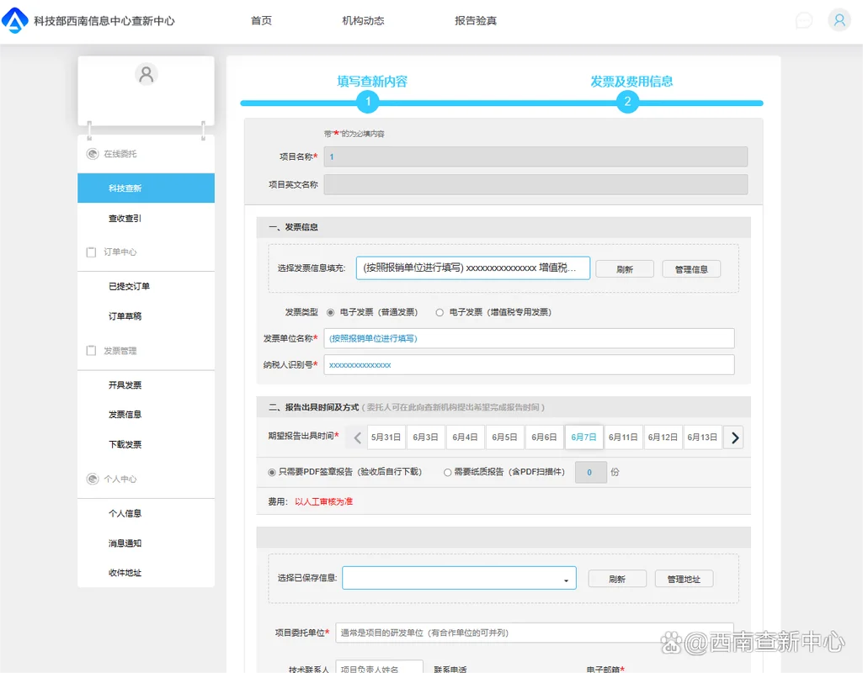Screen dimensions: 863x673
Task: Focus the 项目委托单位 input field
Action: click(535, 633)
